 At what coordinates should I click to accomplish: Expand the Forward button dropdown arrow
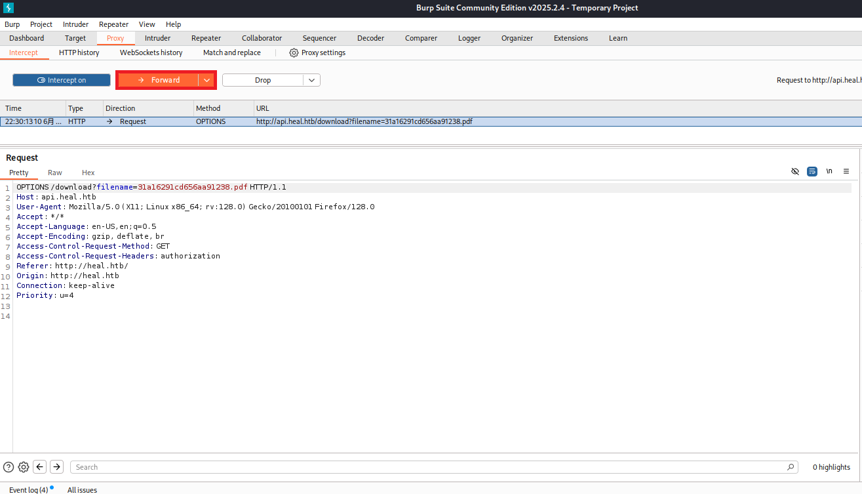[206, 80]
